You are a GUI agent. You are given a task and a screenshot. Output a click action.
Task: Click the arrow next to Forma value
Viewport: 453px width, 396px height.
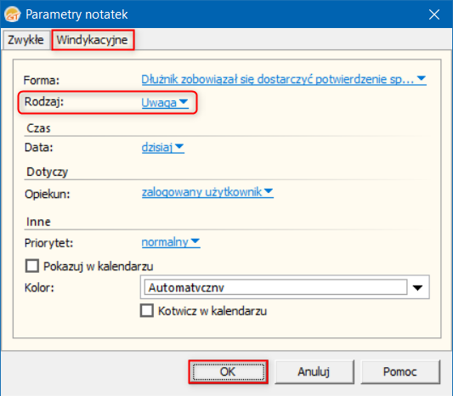[422, 78]
